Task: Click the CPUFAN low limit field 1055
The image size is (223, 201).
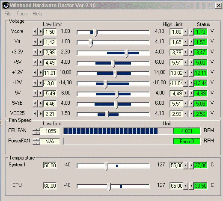Action: pyautogui.click(x=50, y=131)
